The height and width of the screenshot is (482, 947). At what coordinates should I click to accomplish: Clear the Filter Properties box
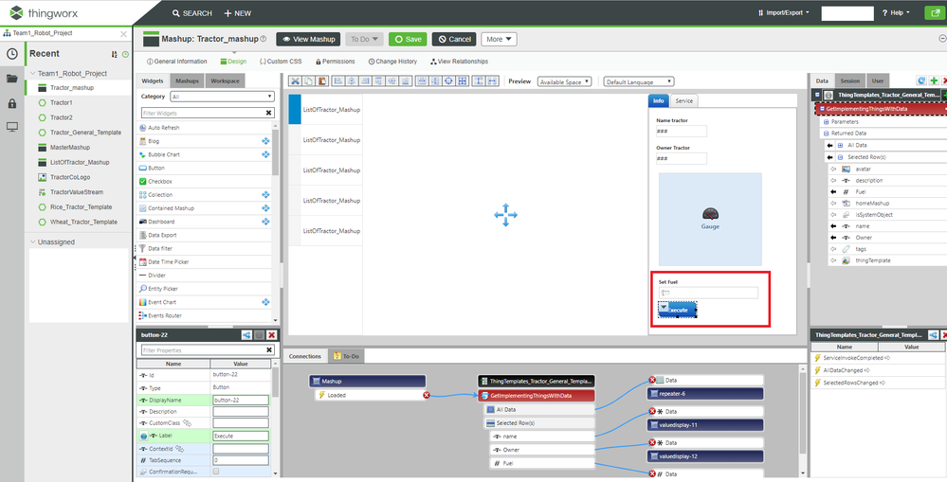click(x=269, y=349)
